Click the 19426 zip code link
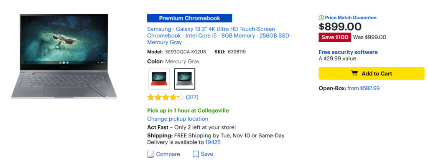428x164 pixels. pos(213,142)
